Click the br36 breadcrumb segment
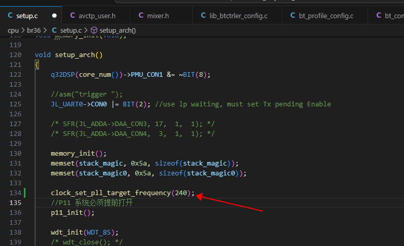 click(x=34, y=30)
